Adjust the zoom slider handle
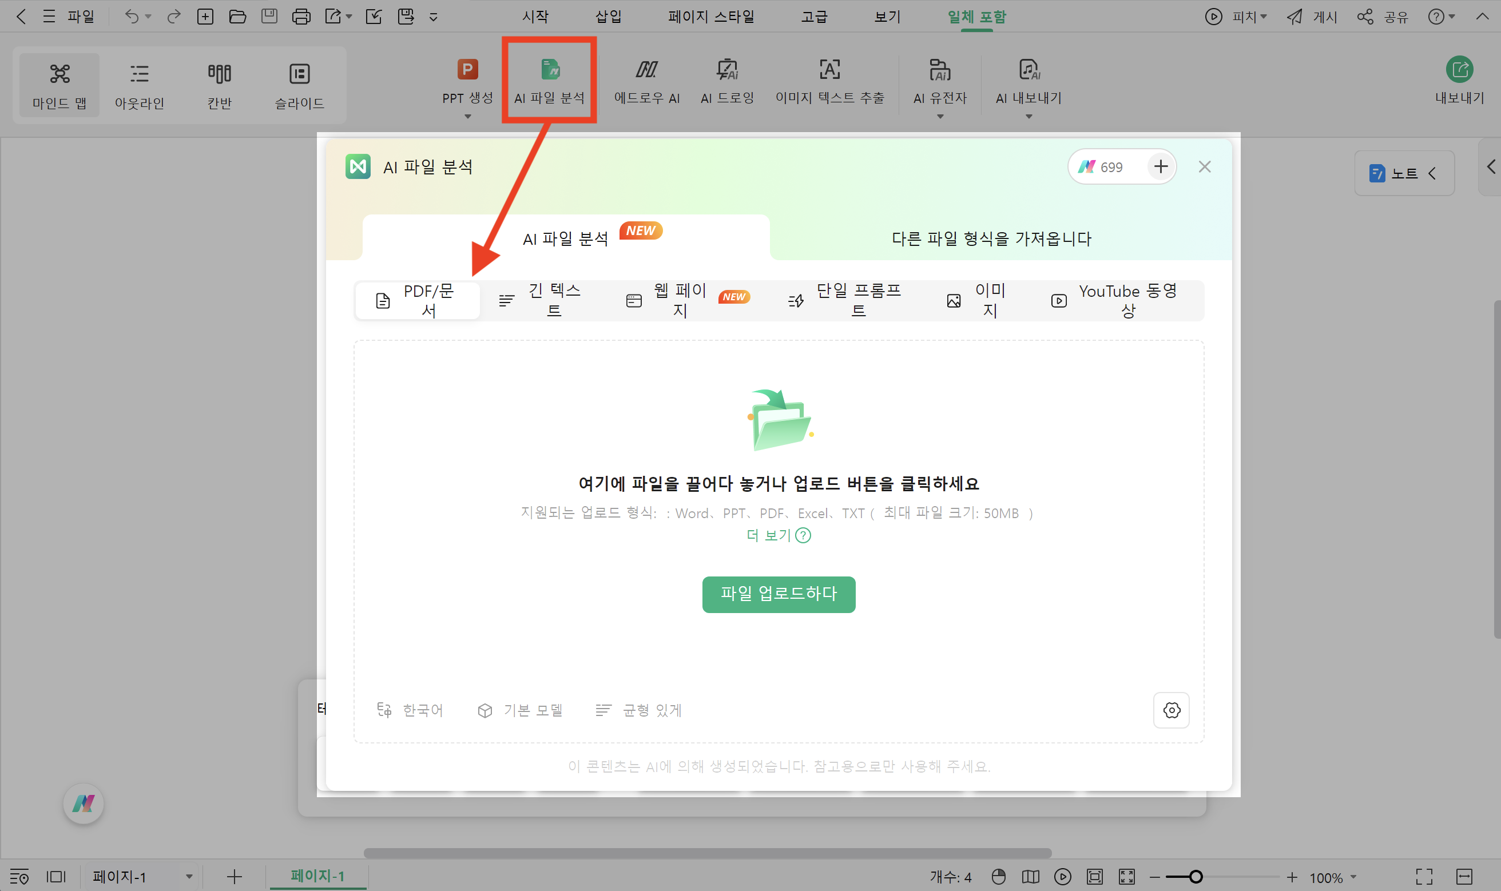This screenshot has width=1501, height=891. click(x=1196, y=877)
